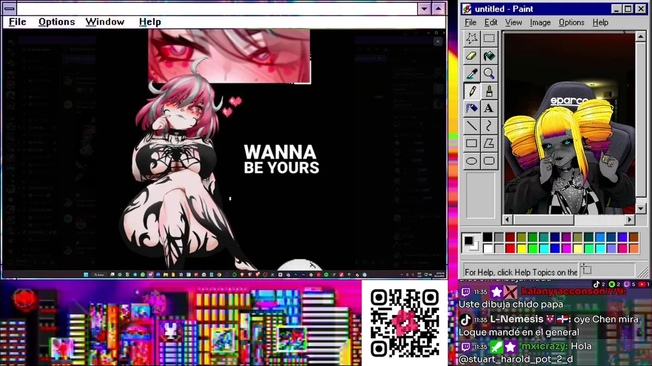Screen dimensions: 652x366
Task: Select the Curve tool in Paint
Action: [489, 126]
